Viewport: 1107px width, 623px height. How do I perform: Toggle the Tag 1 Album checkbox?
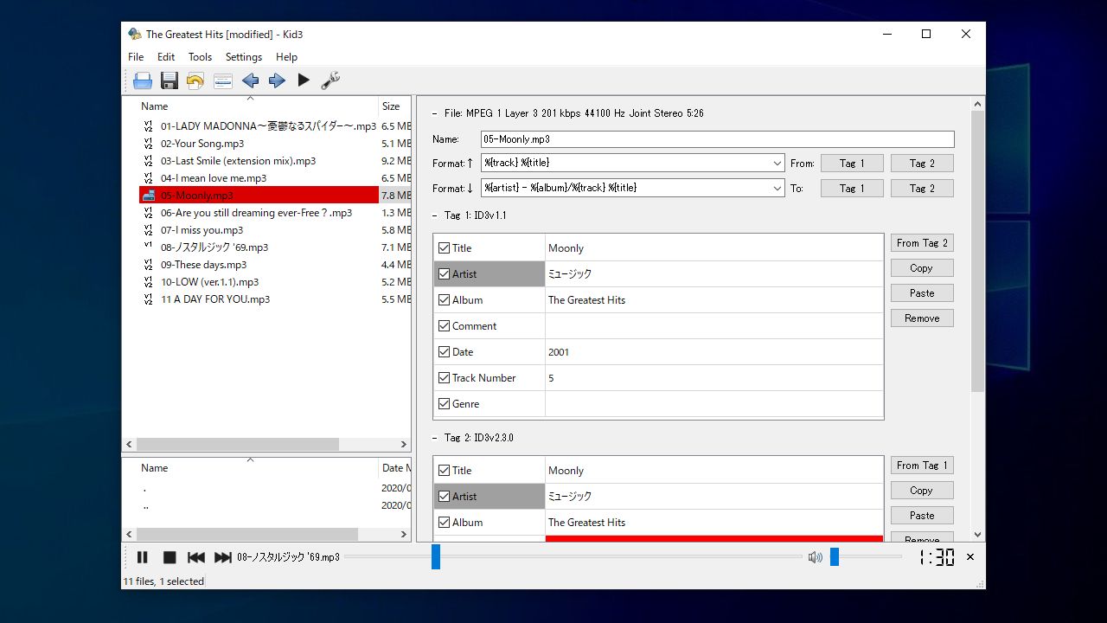pyautogui.click(x=445, y=299)
